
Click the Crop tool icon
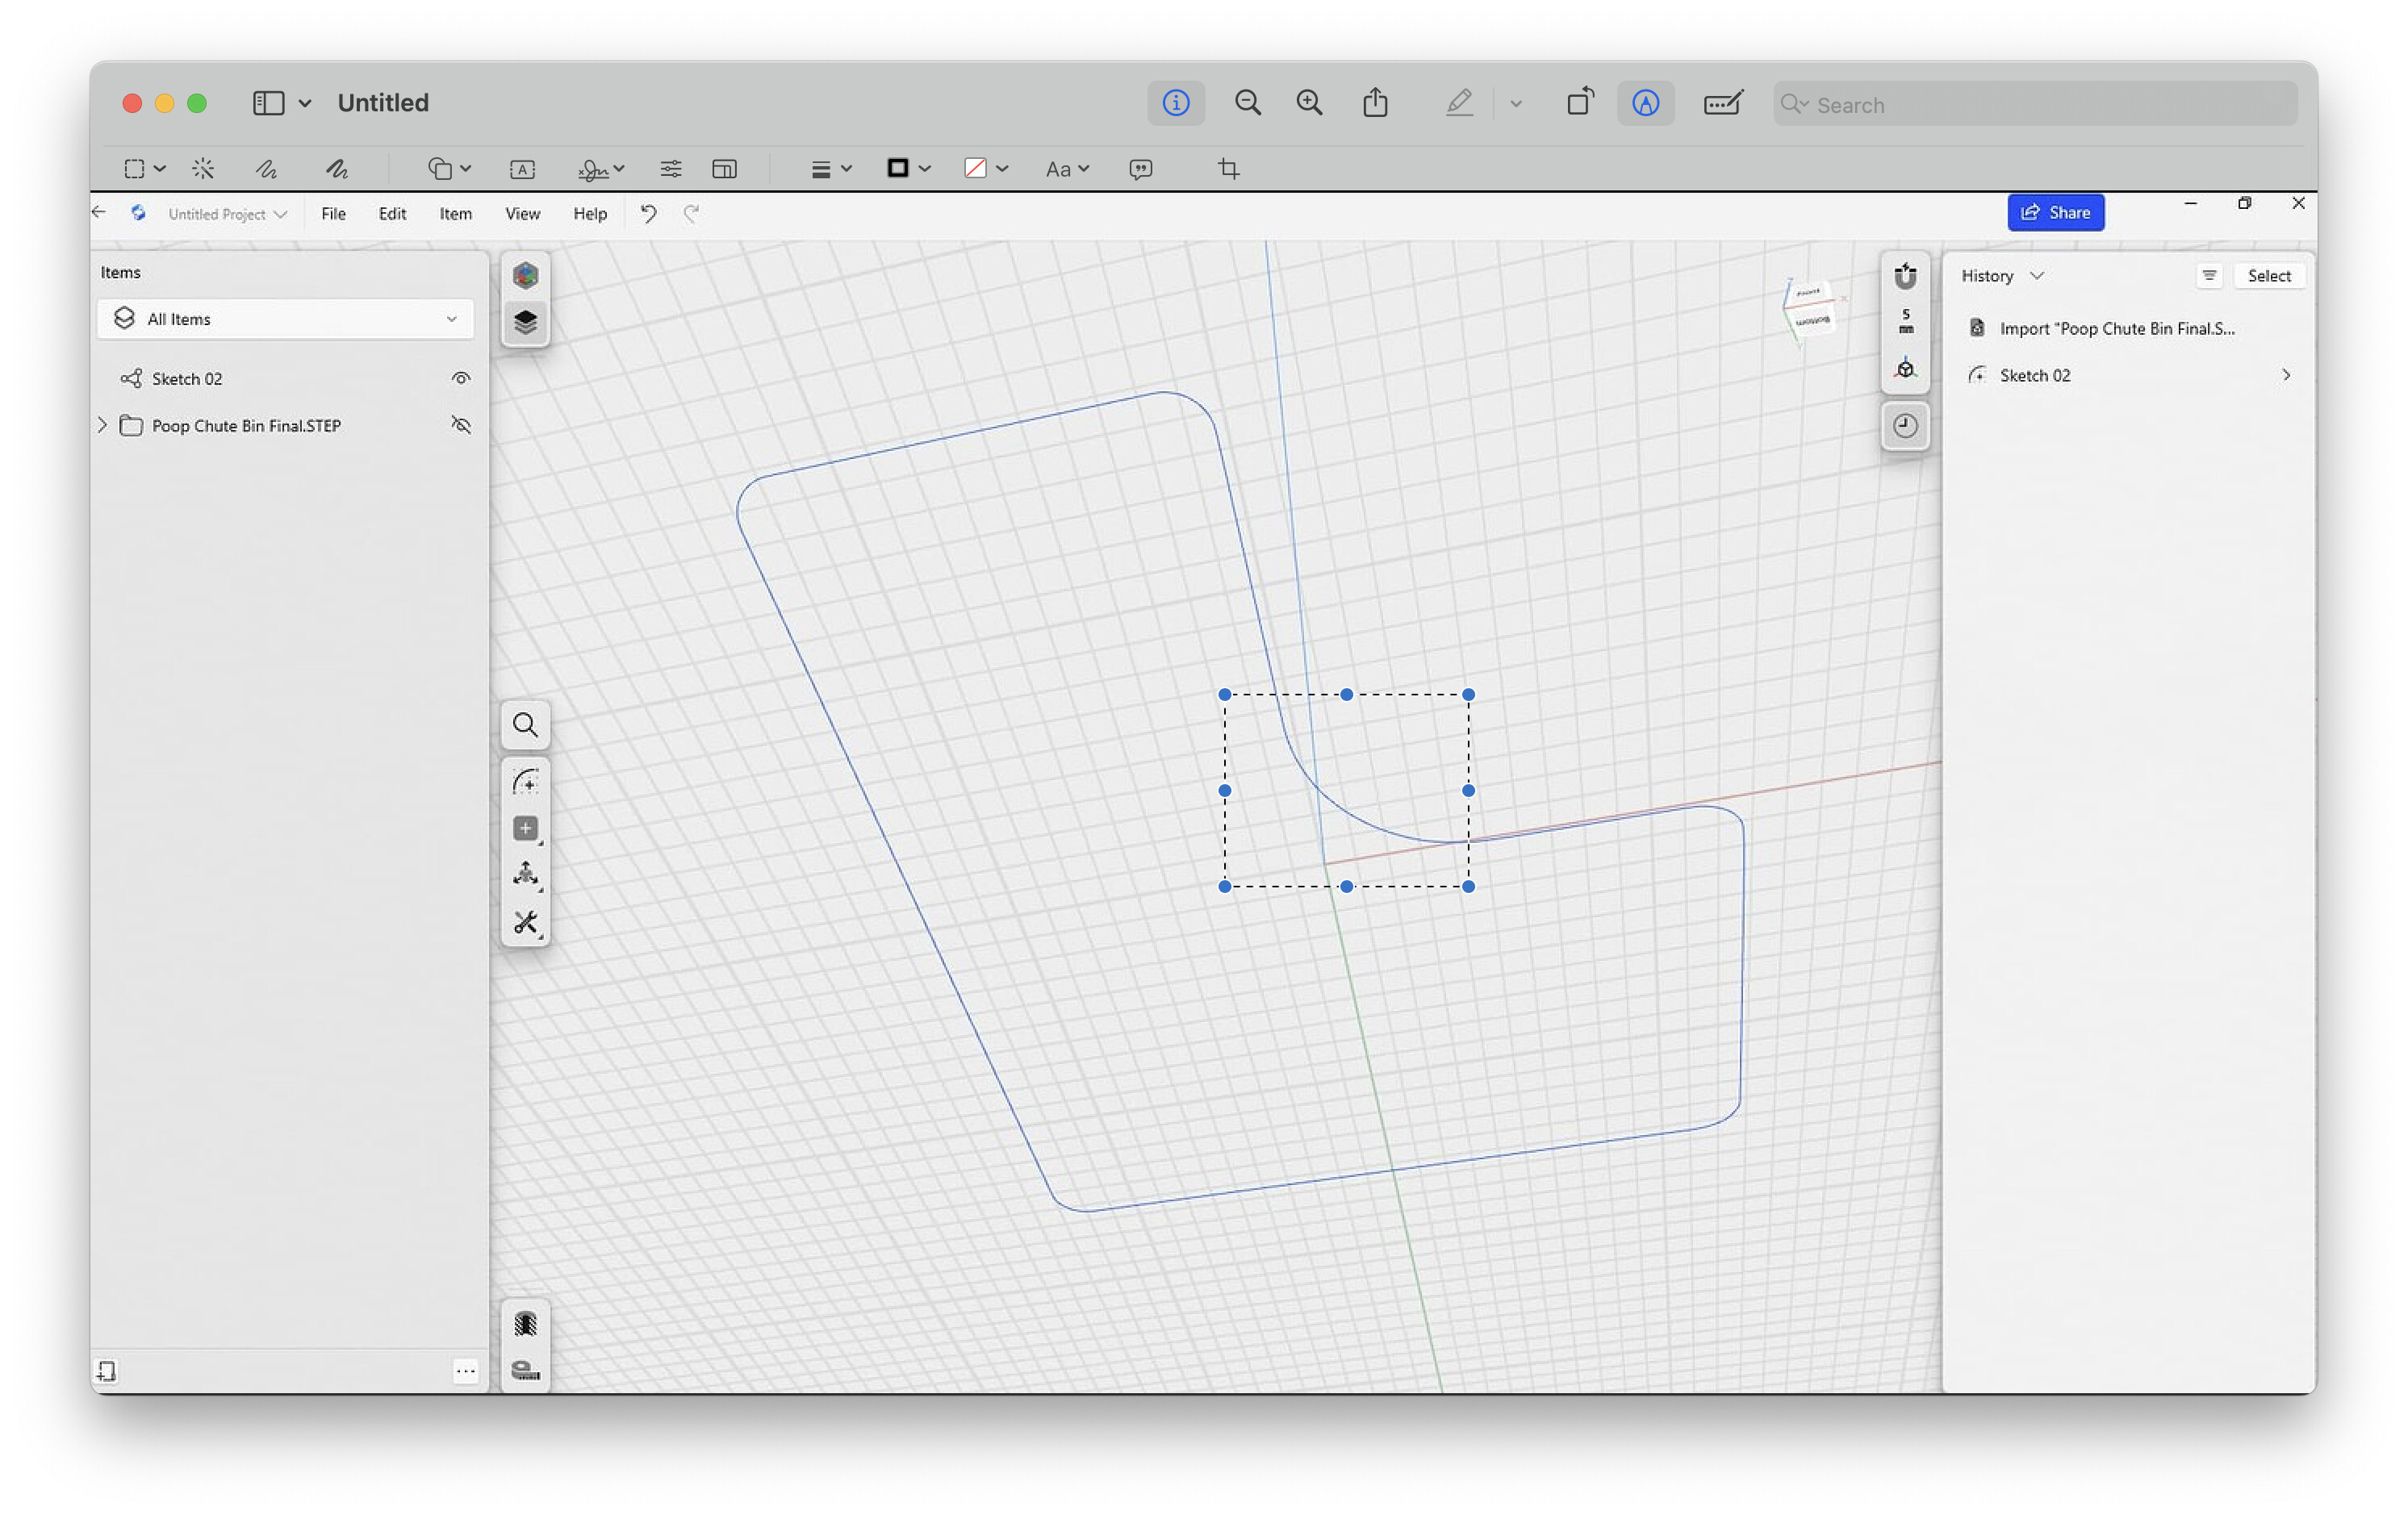[1229, 169]
